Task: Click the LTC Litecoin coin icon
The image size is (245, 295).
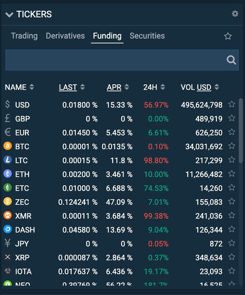Action: [x=8, y=160]
